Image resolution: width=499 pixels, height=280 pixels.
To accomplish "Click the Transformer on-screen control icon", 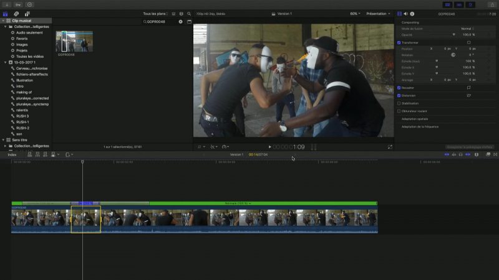I will 469,42.
